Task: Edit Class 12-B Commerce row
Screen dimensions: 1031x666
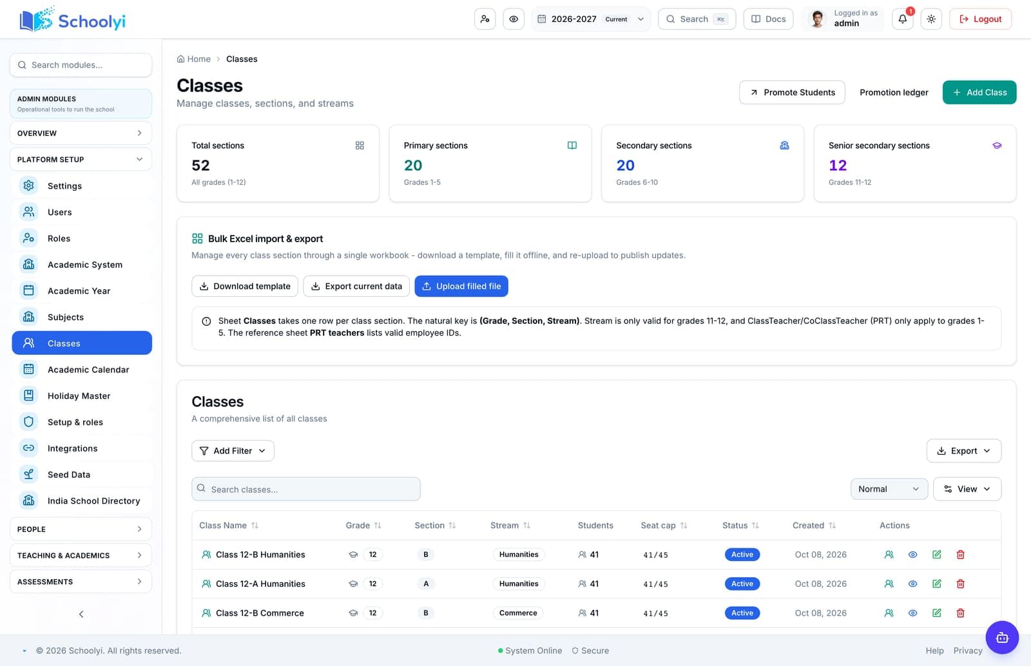Action: 936,613
